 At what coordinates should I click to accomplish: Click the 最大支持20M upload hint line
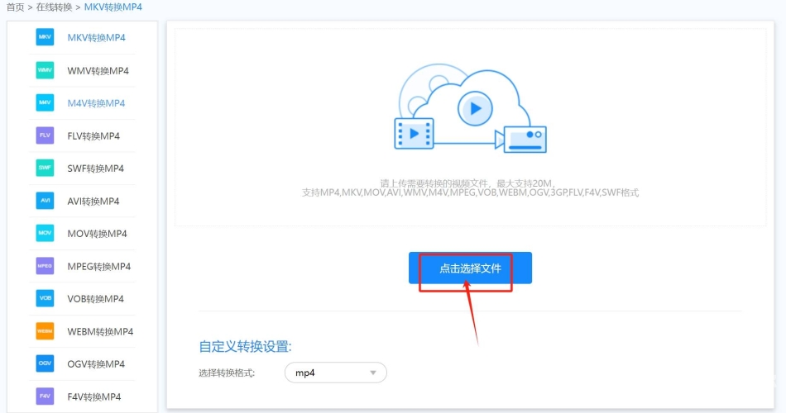point(468,183)
